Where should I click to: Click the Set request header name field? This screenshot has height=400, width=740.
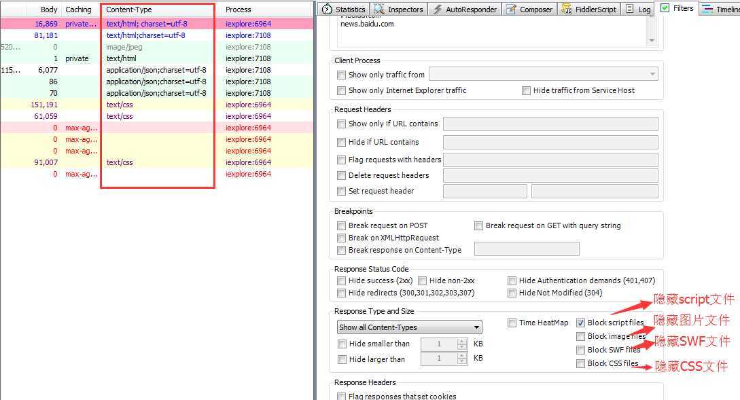point(484,191)
